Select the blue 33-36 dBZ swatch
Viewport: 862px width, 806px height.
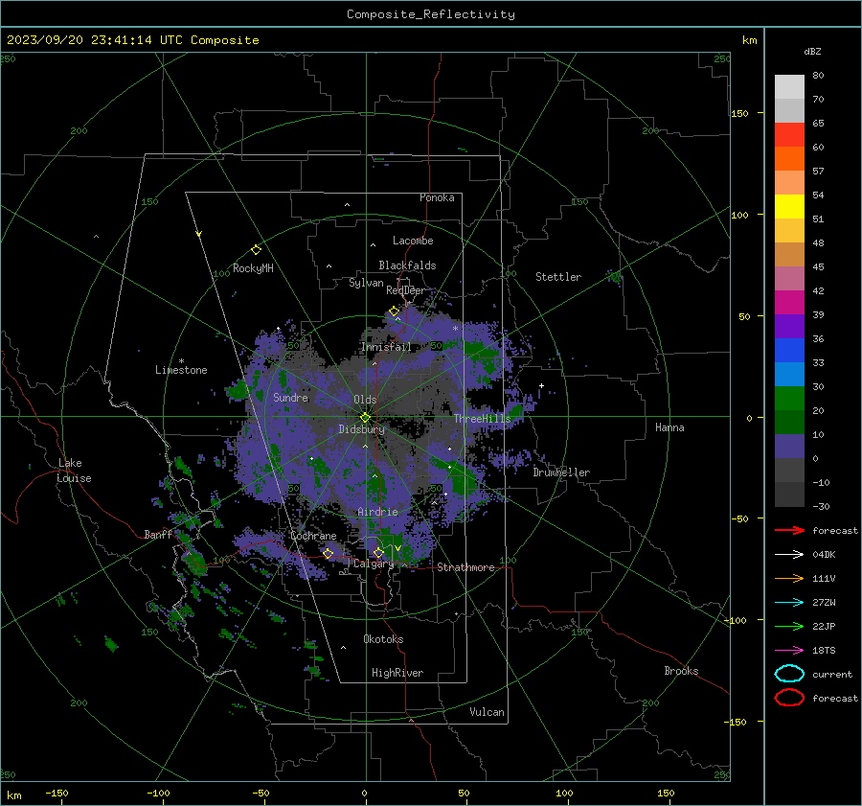789,351
